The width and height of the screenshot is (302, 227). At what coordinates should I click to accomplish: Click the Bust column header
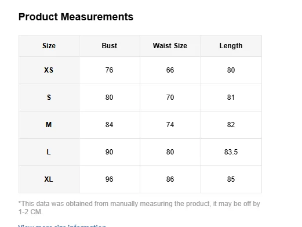click(x=110, y=46)
